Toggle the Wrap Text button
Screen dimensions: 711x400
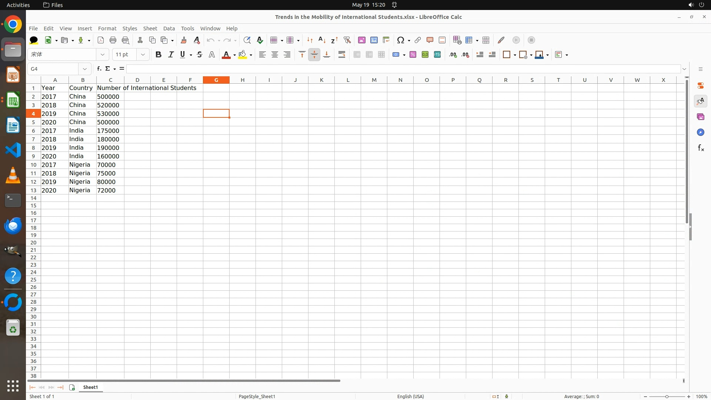342,54
